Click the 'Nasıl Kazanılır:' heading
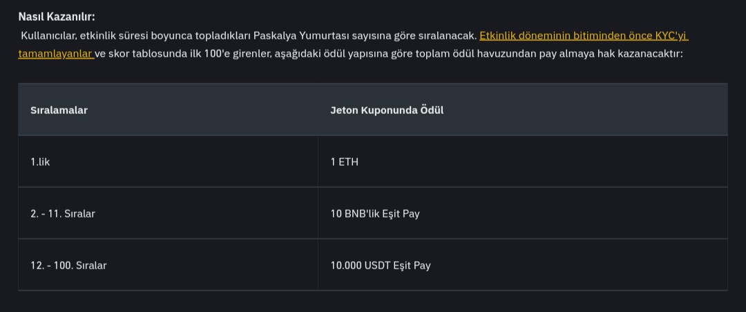Image resolution: width=746 pixels, height=312 pixels. point(57,17)
